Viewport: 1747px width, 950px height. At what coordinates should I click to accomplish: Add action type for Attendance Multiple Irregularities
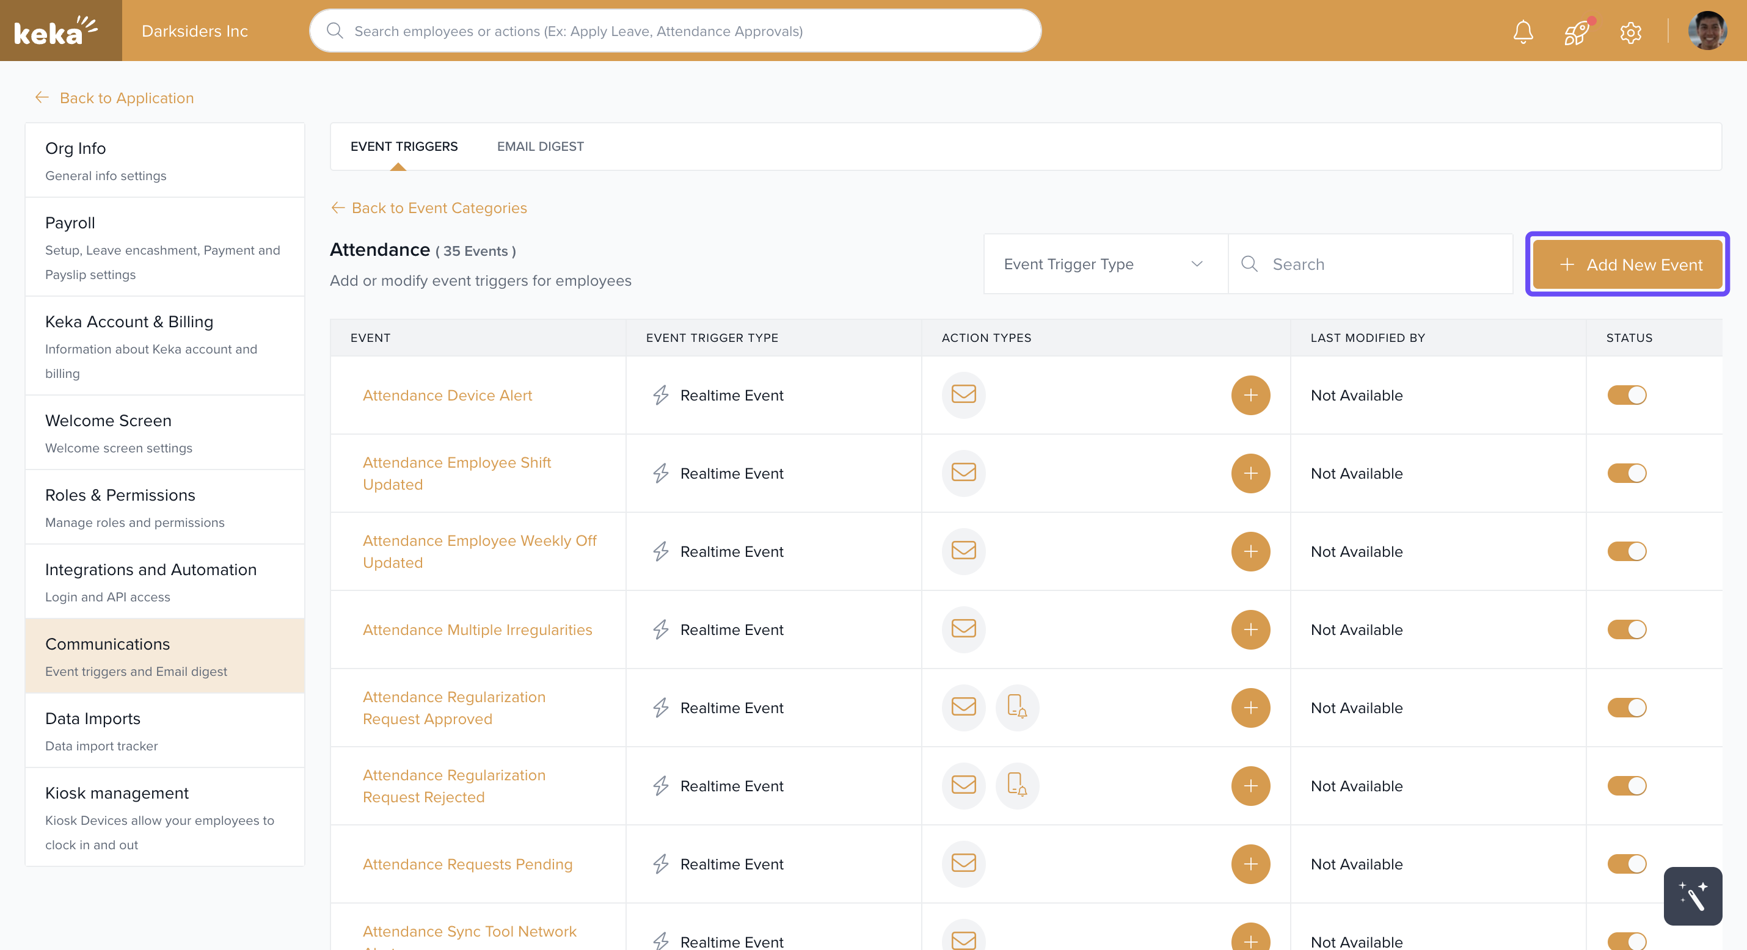tap(1250, 629)
